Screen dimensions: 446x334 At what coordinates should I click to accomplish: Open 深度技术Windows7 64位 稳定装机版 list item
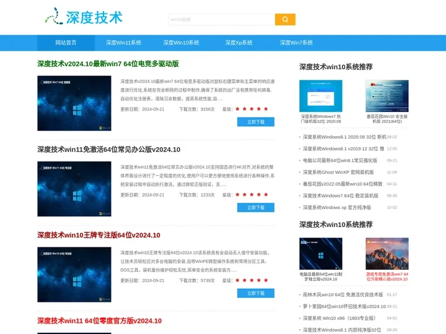341,195
